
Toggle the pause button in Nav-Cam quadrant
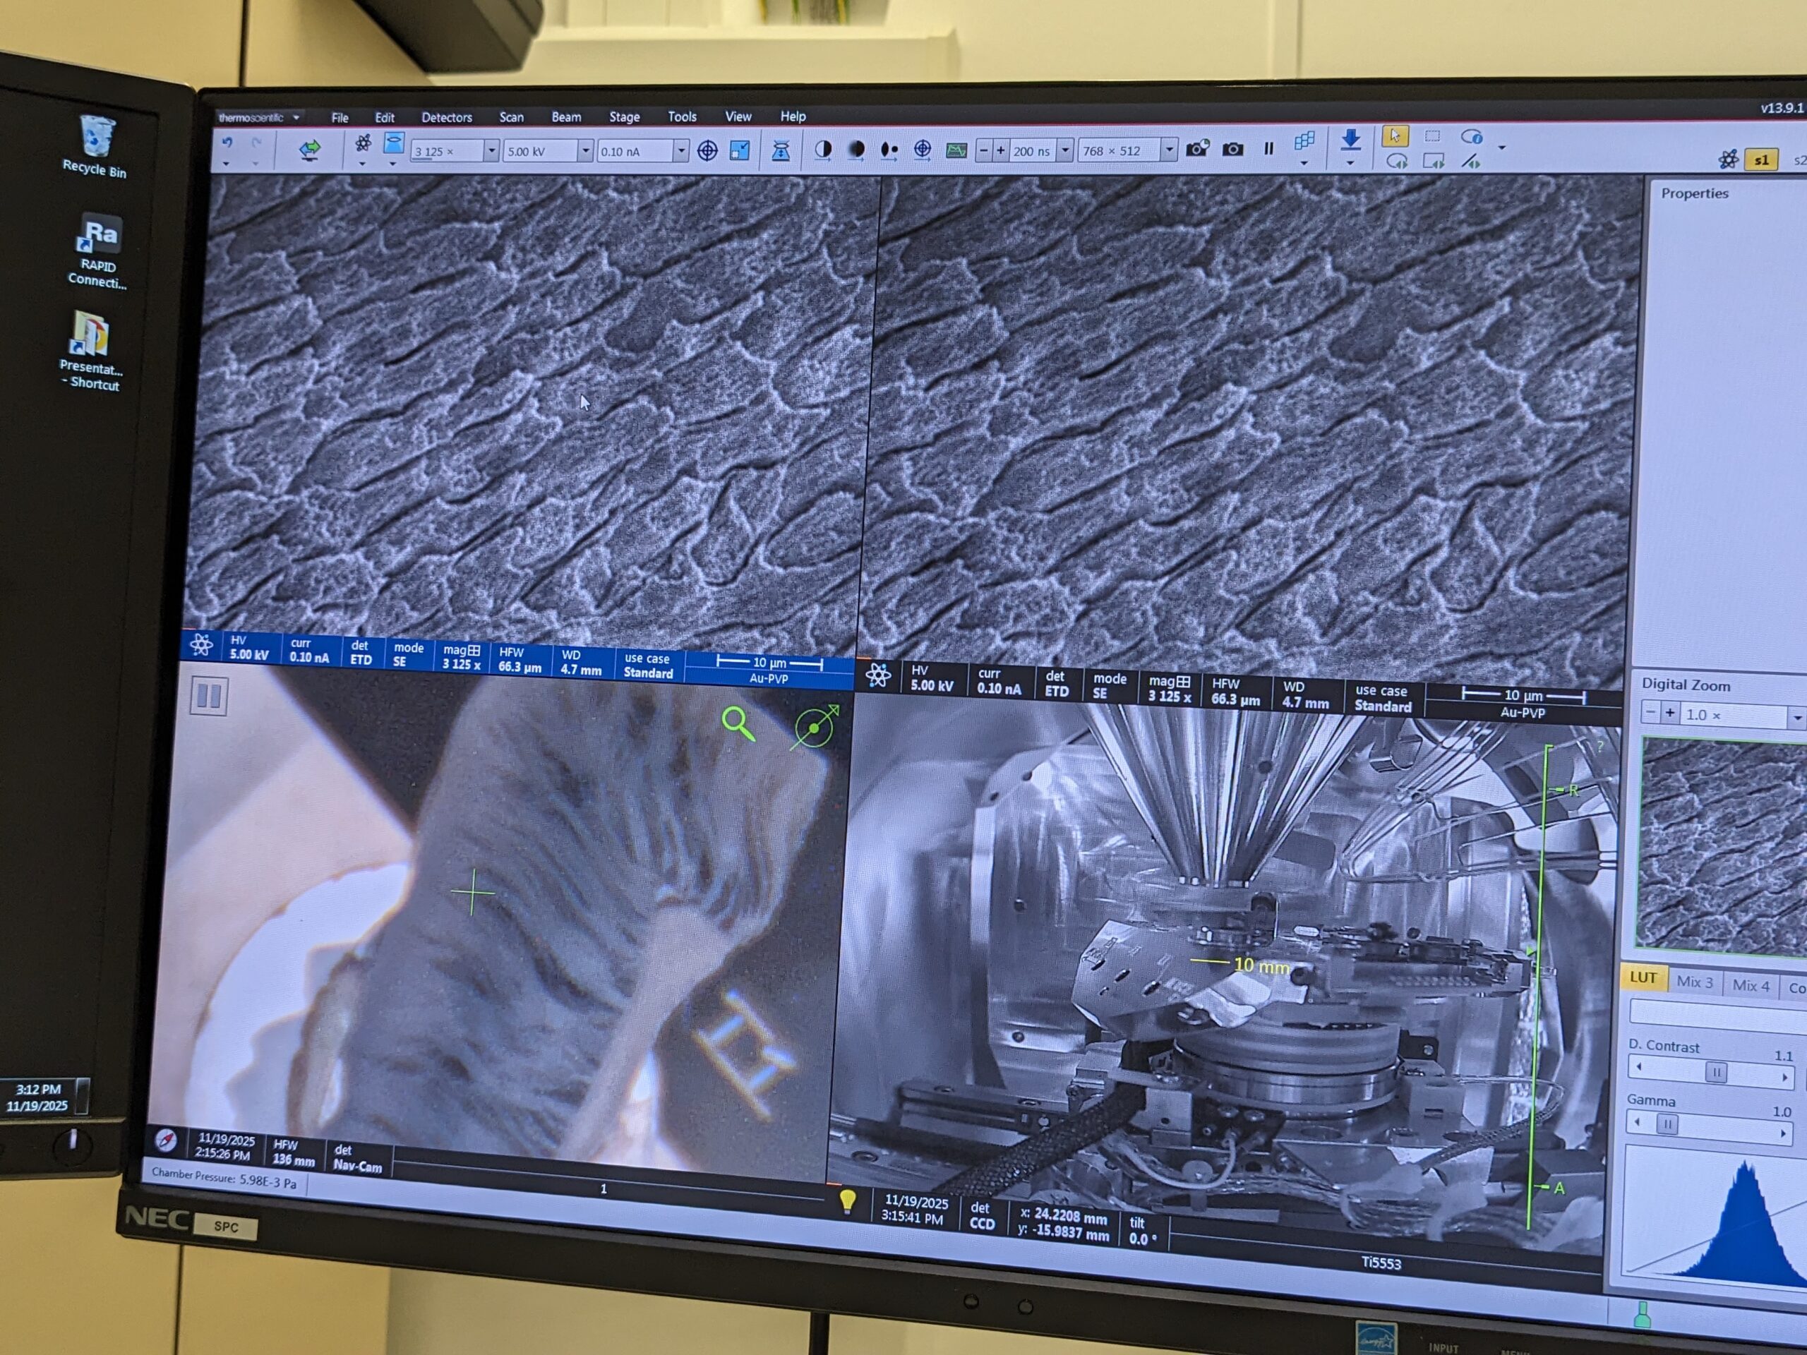208,696
